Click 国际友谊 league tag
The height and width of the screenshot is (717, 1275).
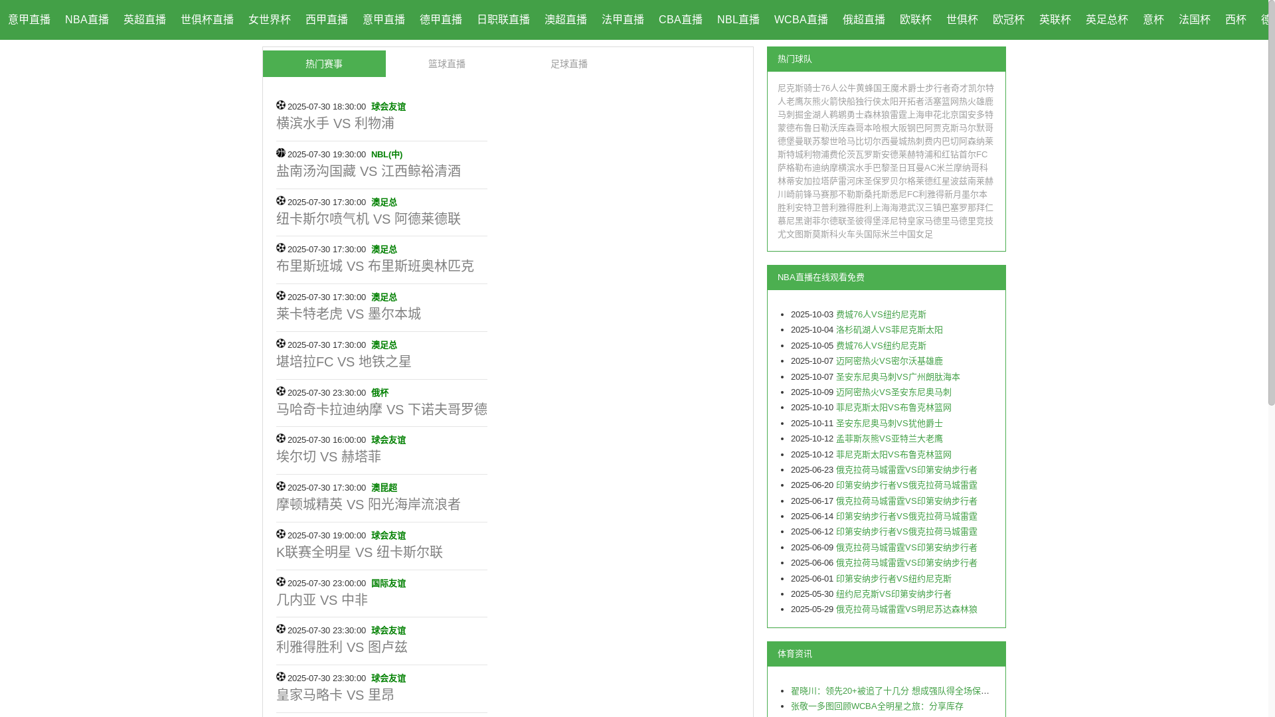388,584
